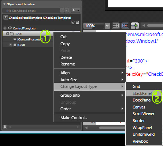Add a new storyboard with plus button
This screenshot has height=146, width=163.
coord(74,10)
